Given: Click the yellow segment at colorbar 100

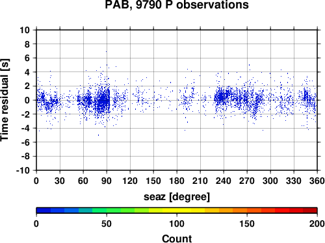Looking at the screenshot, I should (177, 210).
